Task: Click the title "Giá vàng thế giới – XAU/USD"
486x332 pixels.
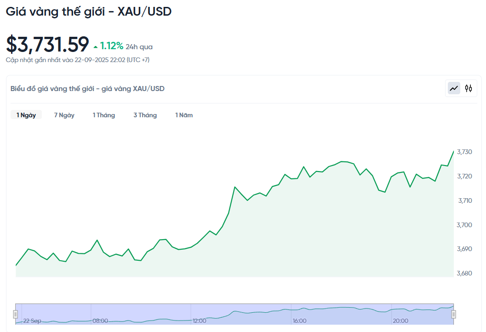Action: pyautogui.click(x=88, y=11)
